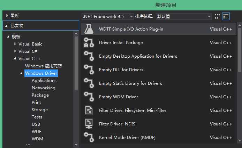Image resolution: width=242 pixels, height=148 pixels.
Task: Click the Filter Driver: NDIS icon
Action: coord(89,124)
